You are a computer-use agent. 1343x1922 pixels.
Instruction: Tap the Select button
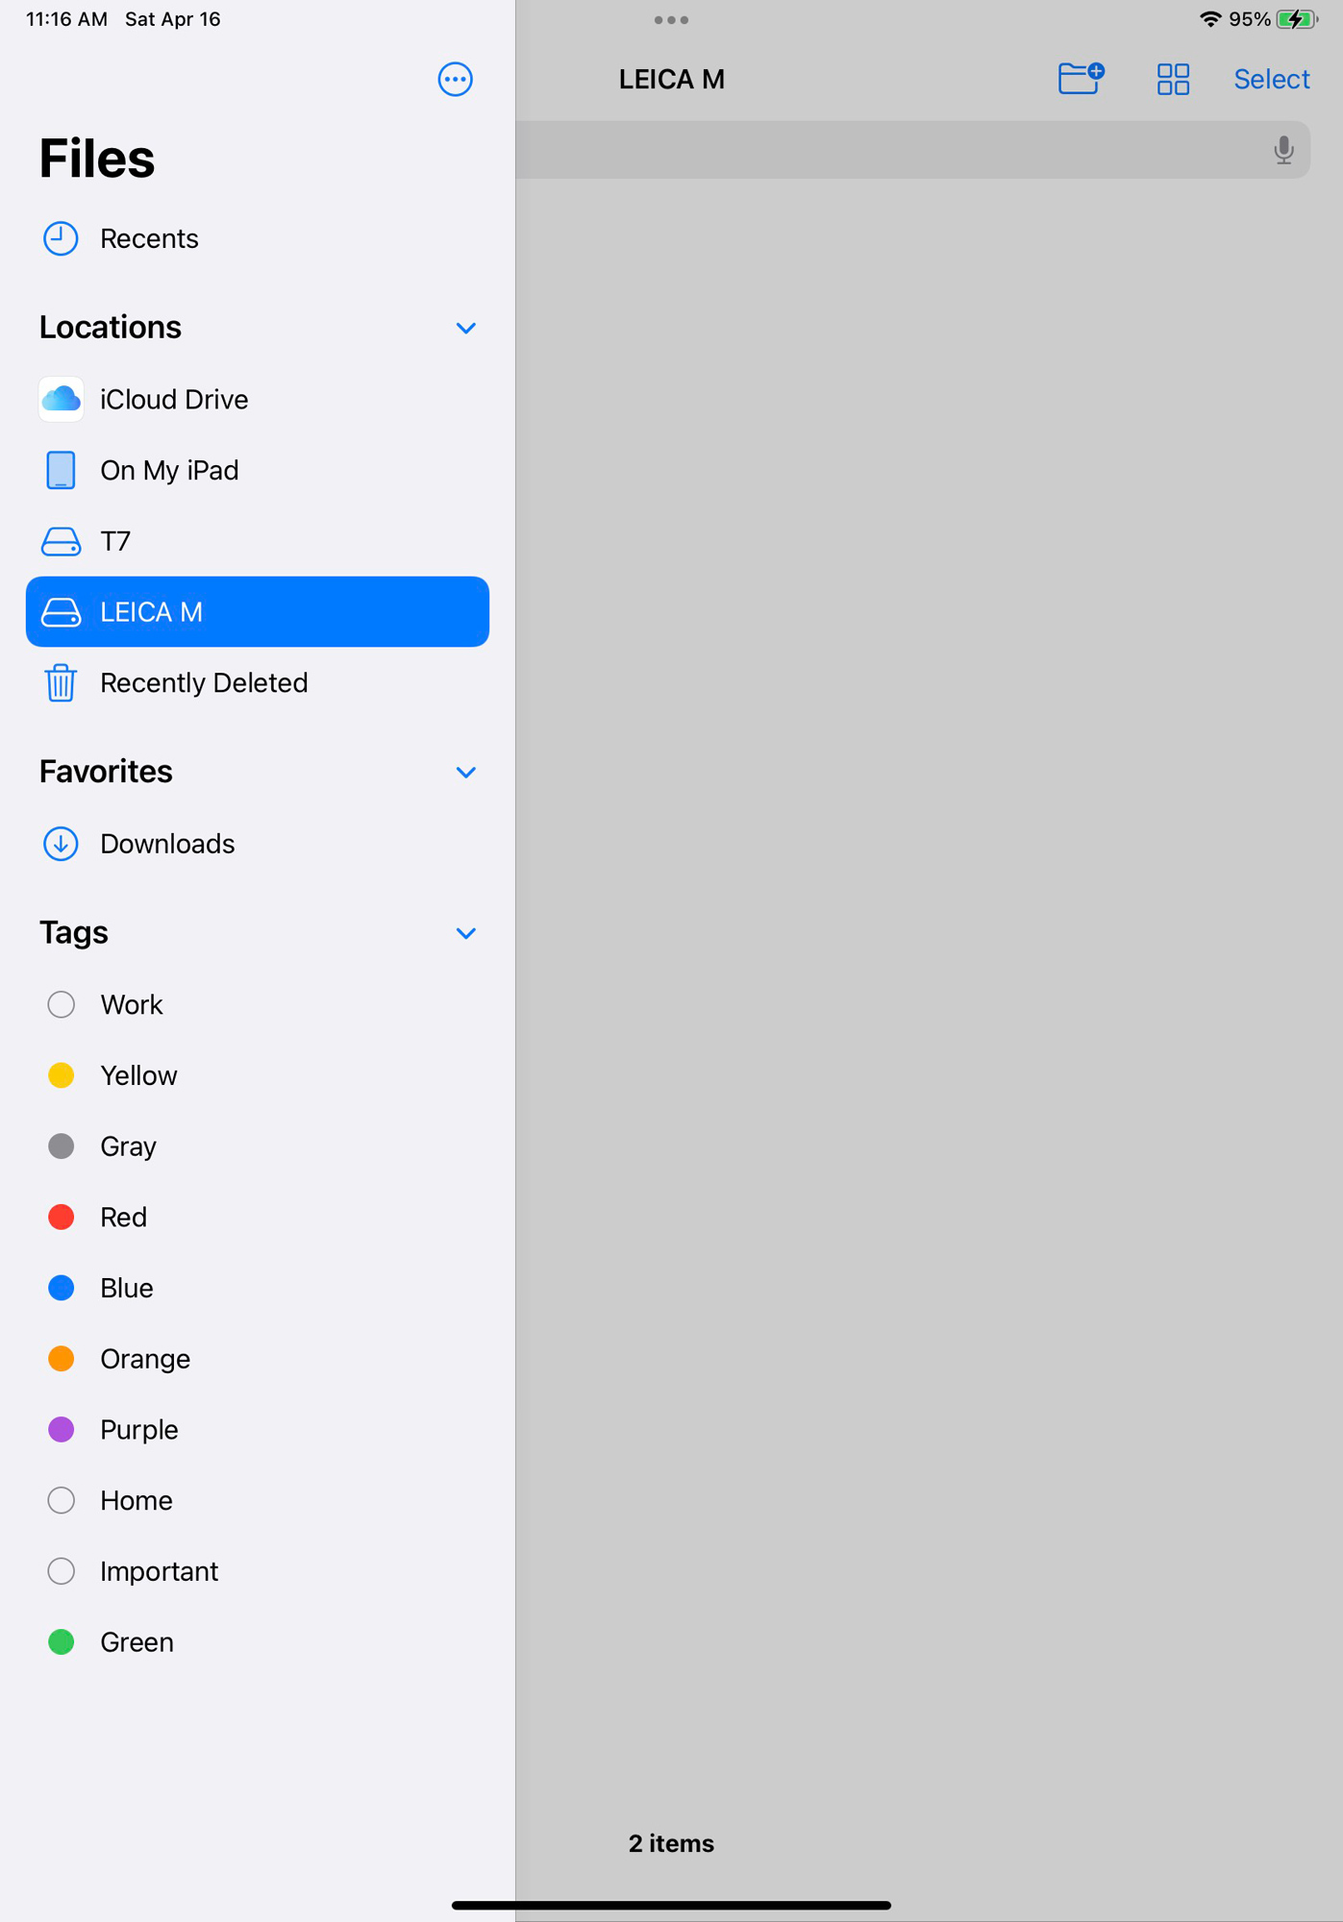[1271, 79]
